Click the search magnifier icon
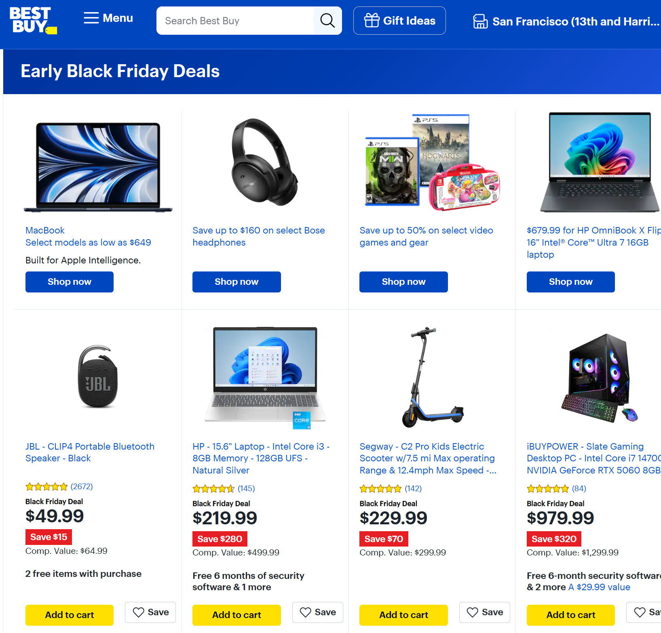661x633 pixels. pos(327,21)
